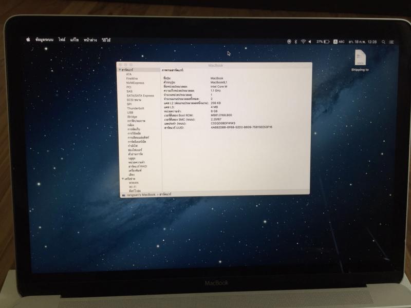Open the ข้อมูลระบบ application menu

coord(44,40)
